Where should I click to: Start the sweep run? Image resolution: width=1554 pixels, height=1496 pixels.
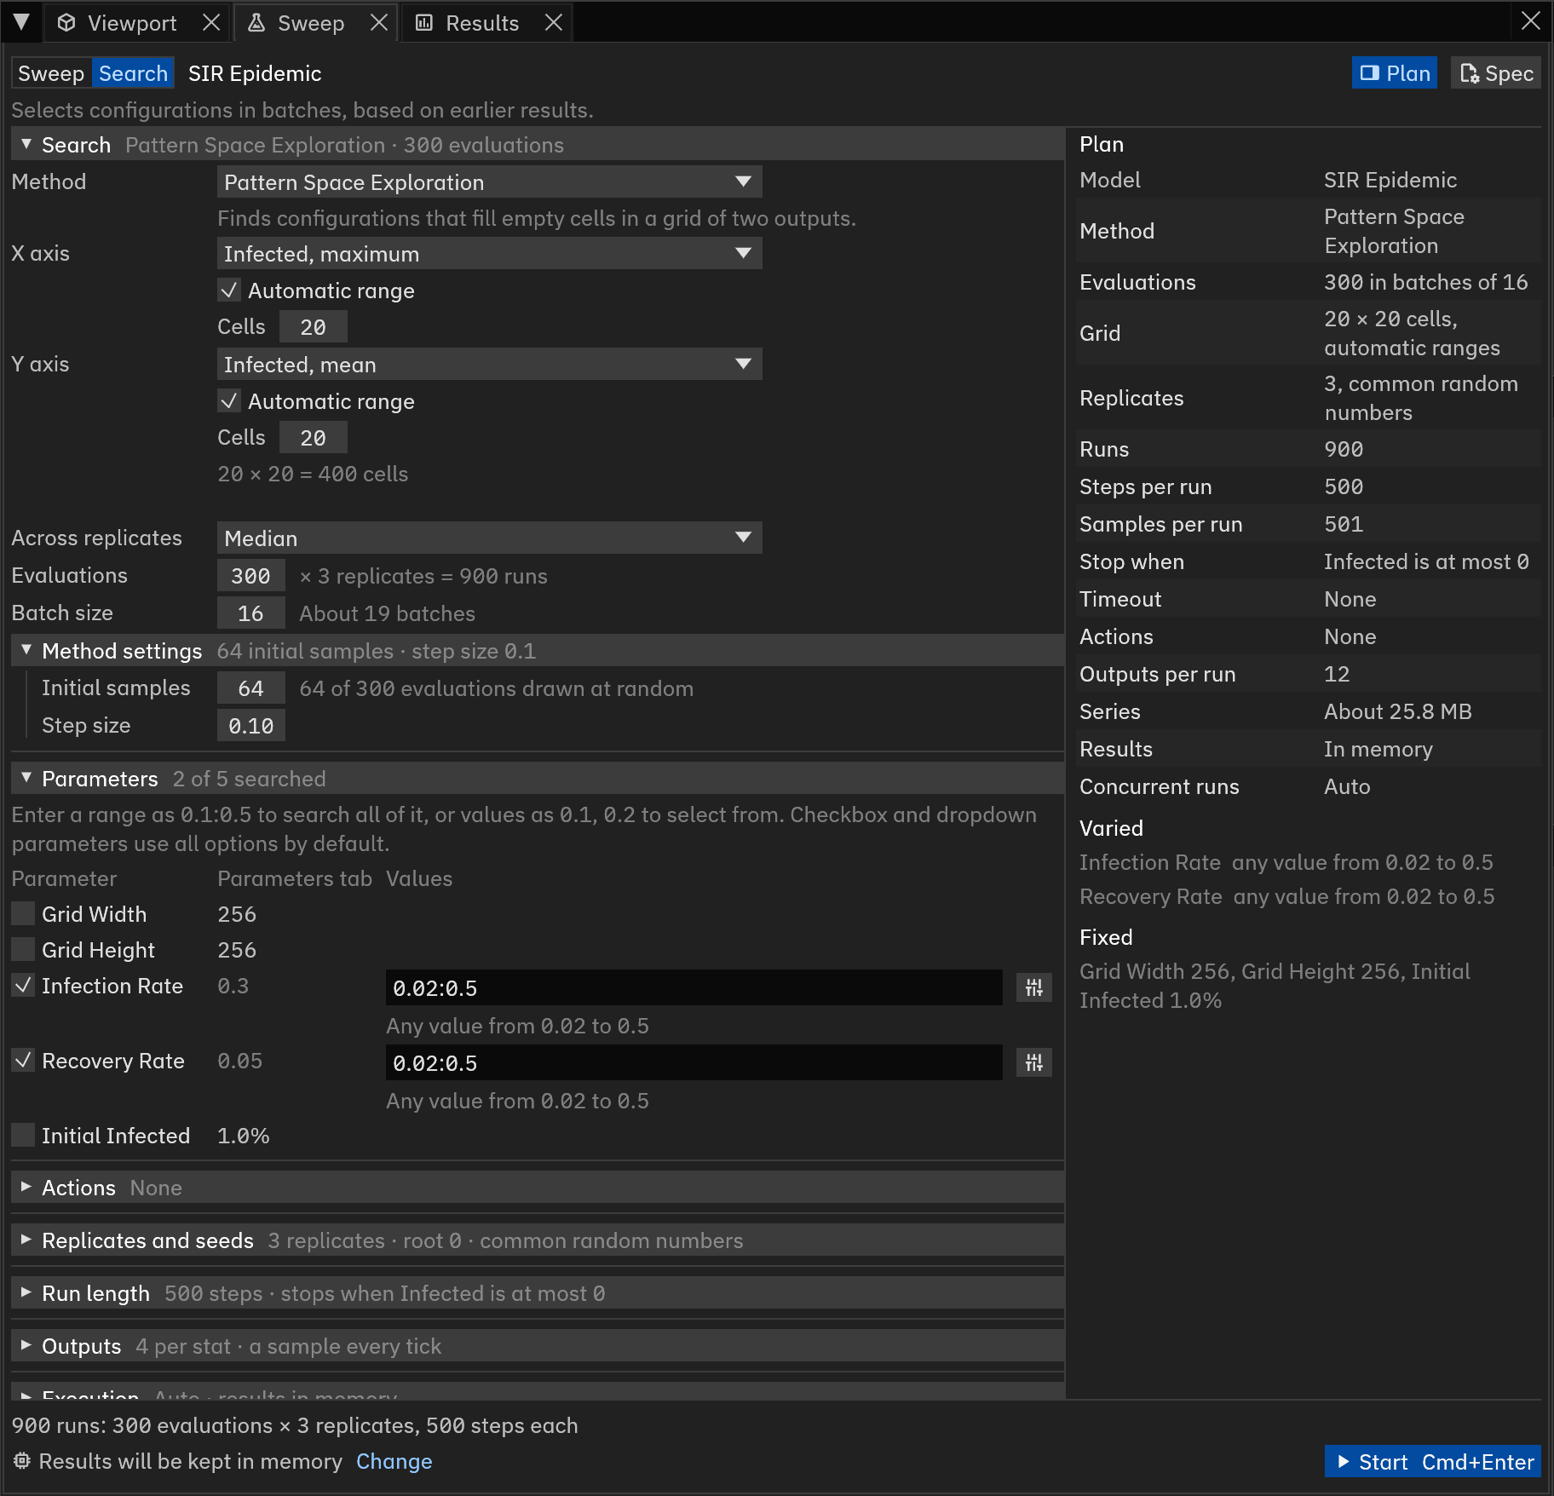click(1433, 1462)
